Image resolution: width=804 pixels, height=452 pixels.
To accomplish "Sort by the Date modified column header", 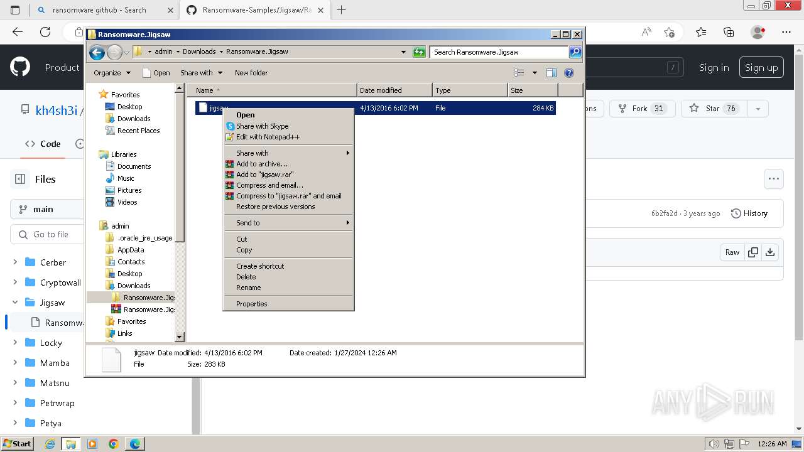I will (394, 90).
